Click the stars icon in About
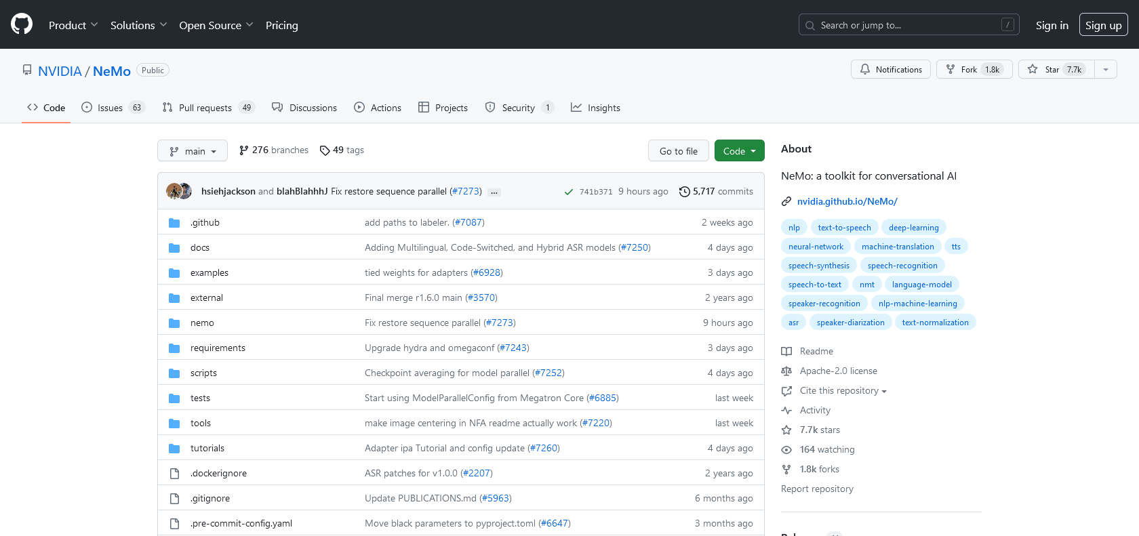Screen dimensions: 1139x536 coord(786,430)
